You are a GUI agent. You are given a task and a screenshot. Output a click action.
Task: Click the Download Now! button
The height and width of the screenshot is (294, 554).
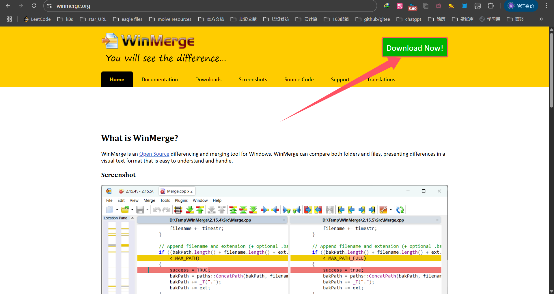coord(415,48)
